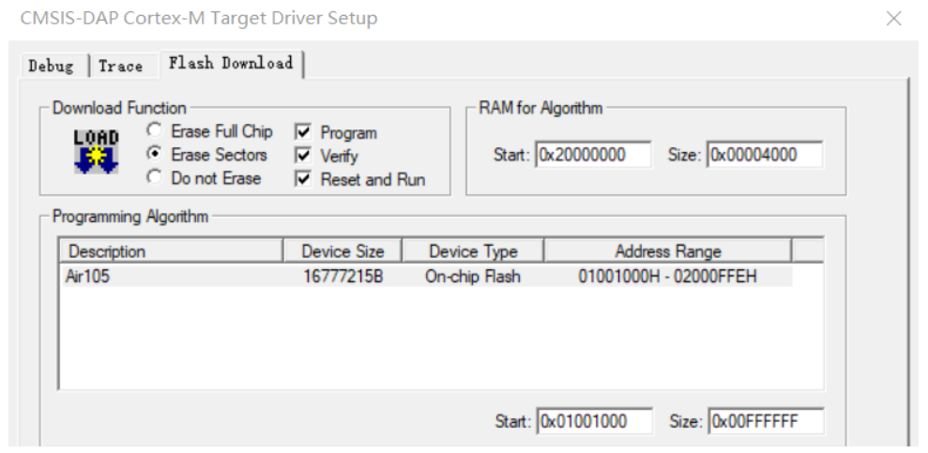Click the On-chip Flash cell
This screenshot has width=928, height=453.
tap(473, 276)
